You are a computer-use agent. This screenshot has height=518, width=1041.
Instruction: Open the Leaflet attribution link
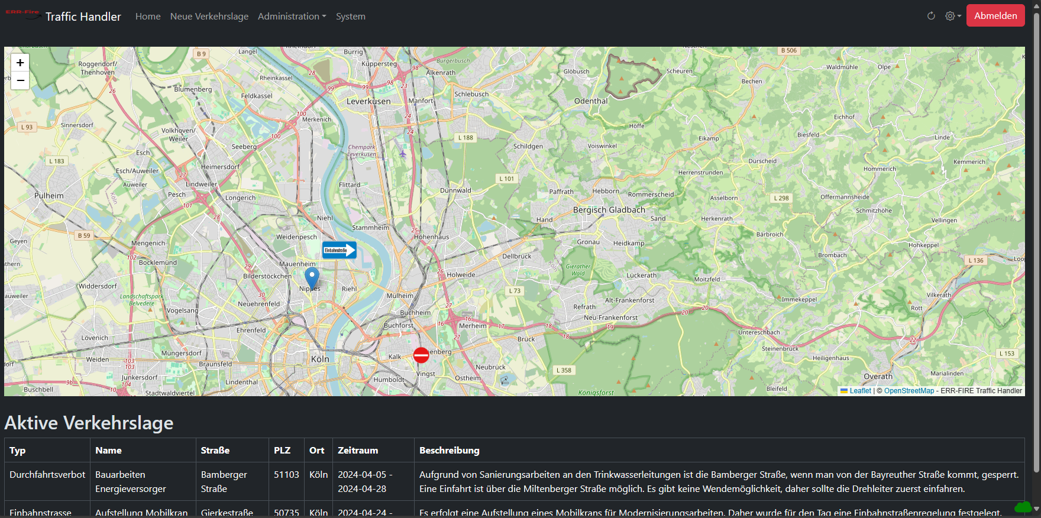860,391
